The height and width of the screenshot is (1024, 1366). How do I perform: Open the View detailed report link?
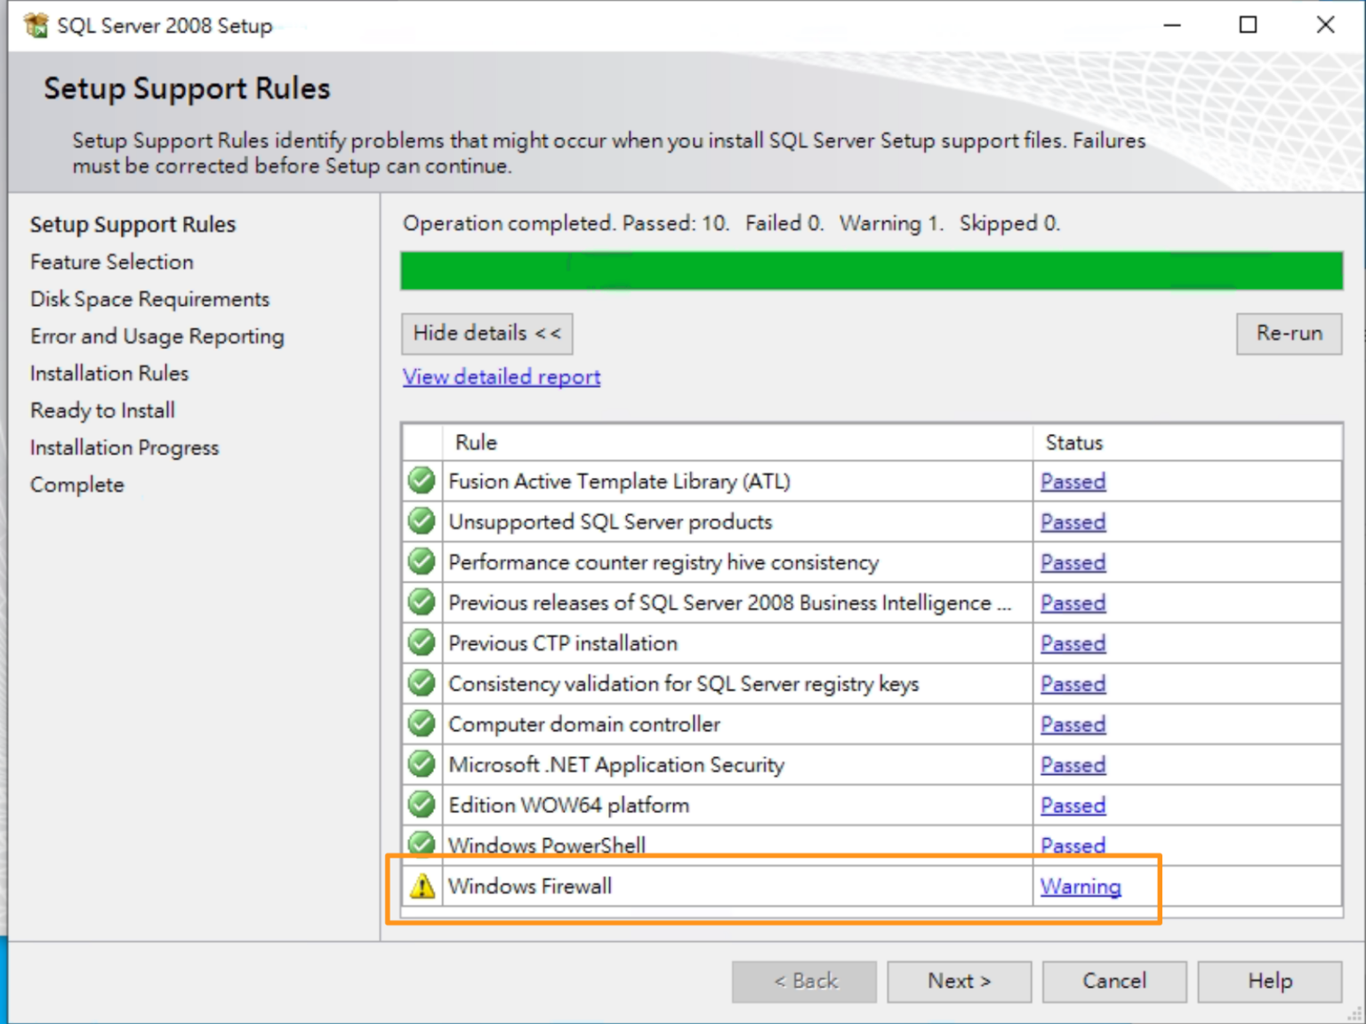point(501,376)
